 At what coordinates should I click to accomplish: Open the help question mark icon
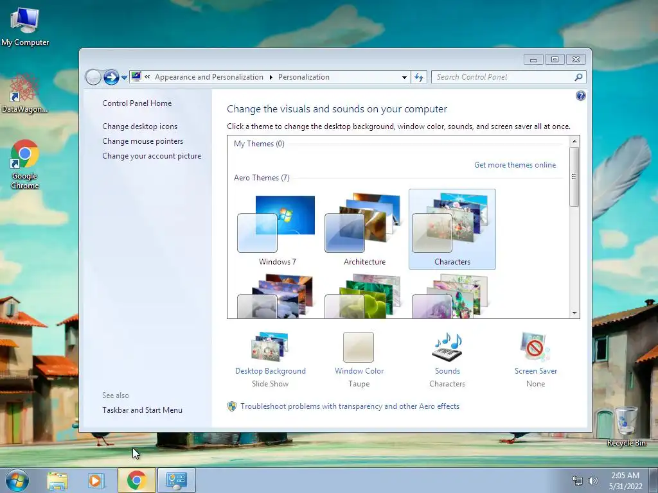point(580,96)
